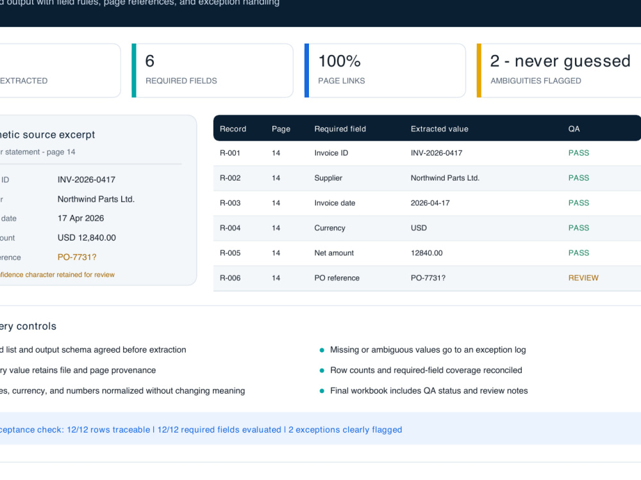Image resolution: width=641 pixels, height=480 pixels.
Task: Select record R-003 cell
Action: pyautogui.click(x=229, y=203)
